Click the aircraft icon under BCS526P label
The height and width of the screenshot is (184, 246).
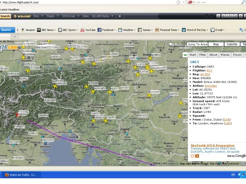coord(86,86)
